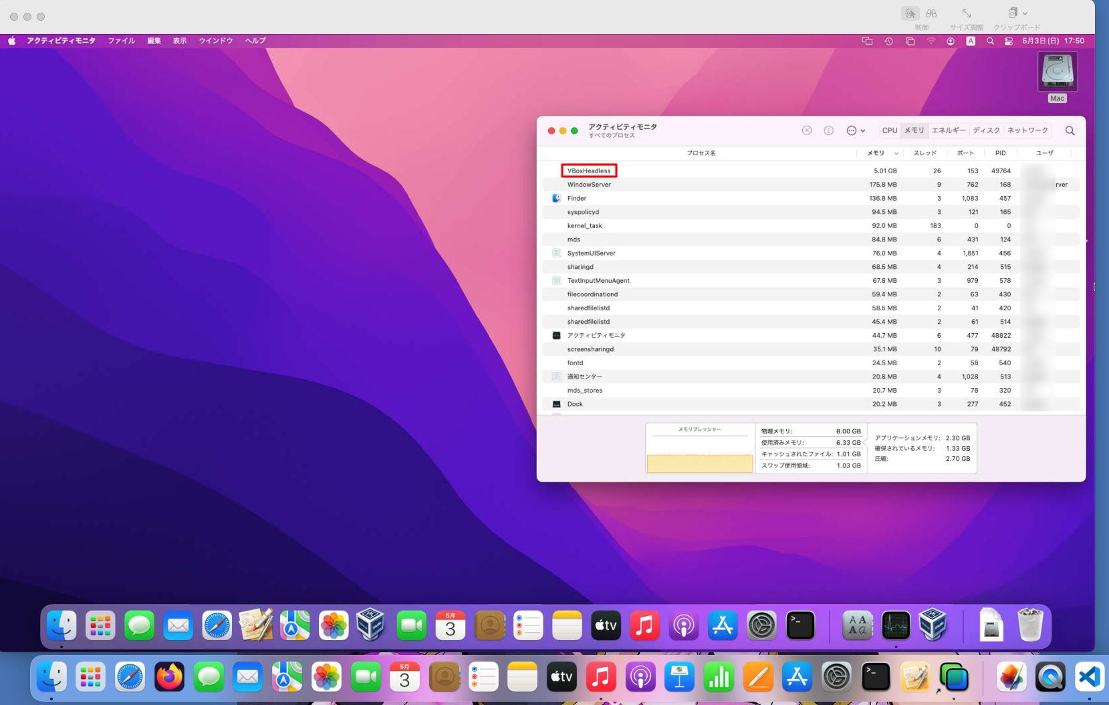This screenshot has height=705, width=1109.
Task: Click the stop process (X) toolbar button
Action: pyautogui.click(x=807, y=130)
